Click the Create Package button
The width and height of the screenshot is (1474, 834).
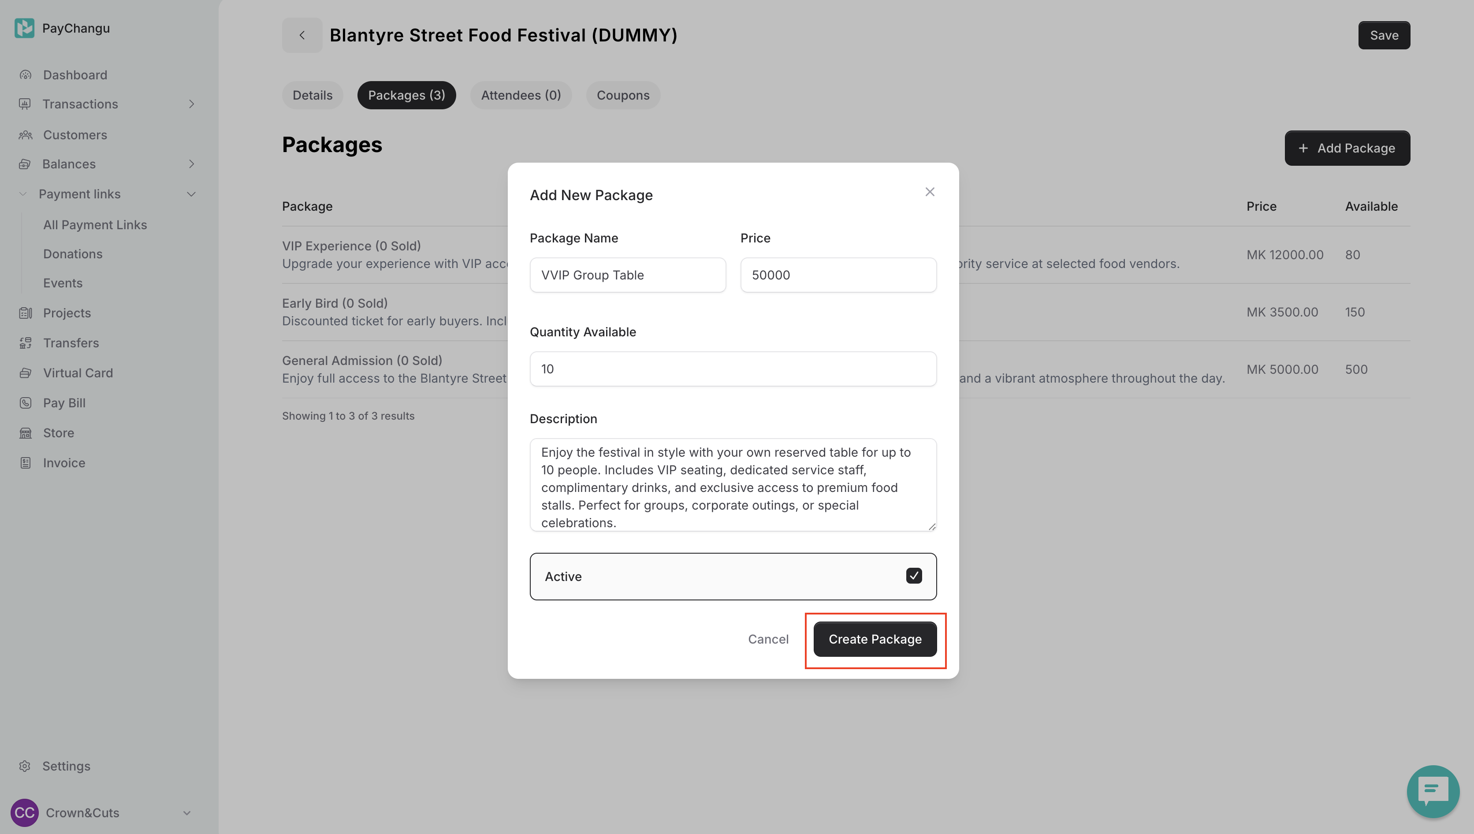point(875,639)
